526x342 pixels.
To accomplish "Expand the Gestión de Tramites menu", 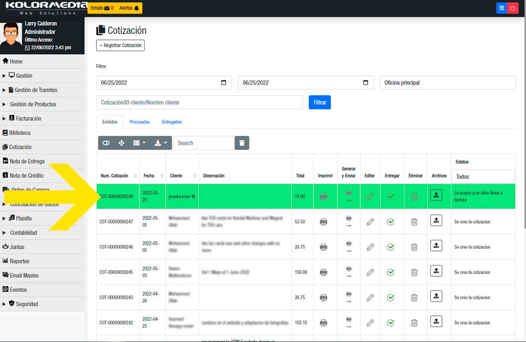I will (x=42, y=90).
